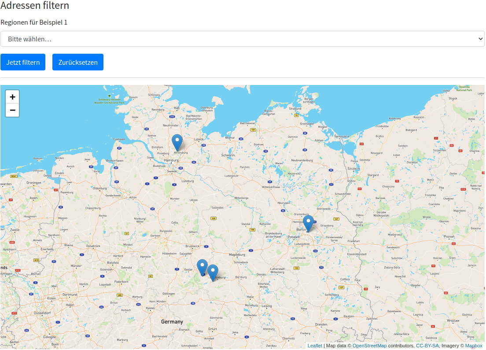Visit the Mapbox imagery link
Viewport: 486px width, 350px height.
(x=474, y=346)
